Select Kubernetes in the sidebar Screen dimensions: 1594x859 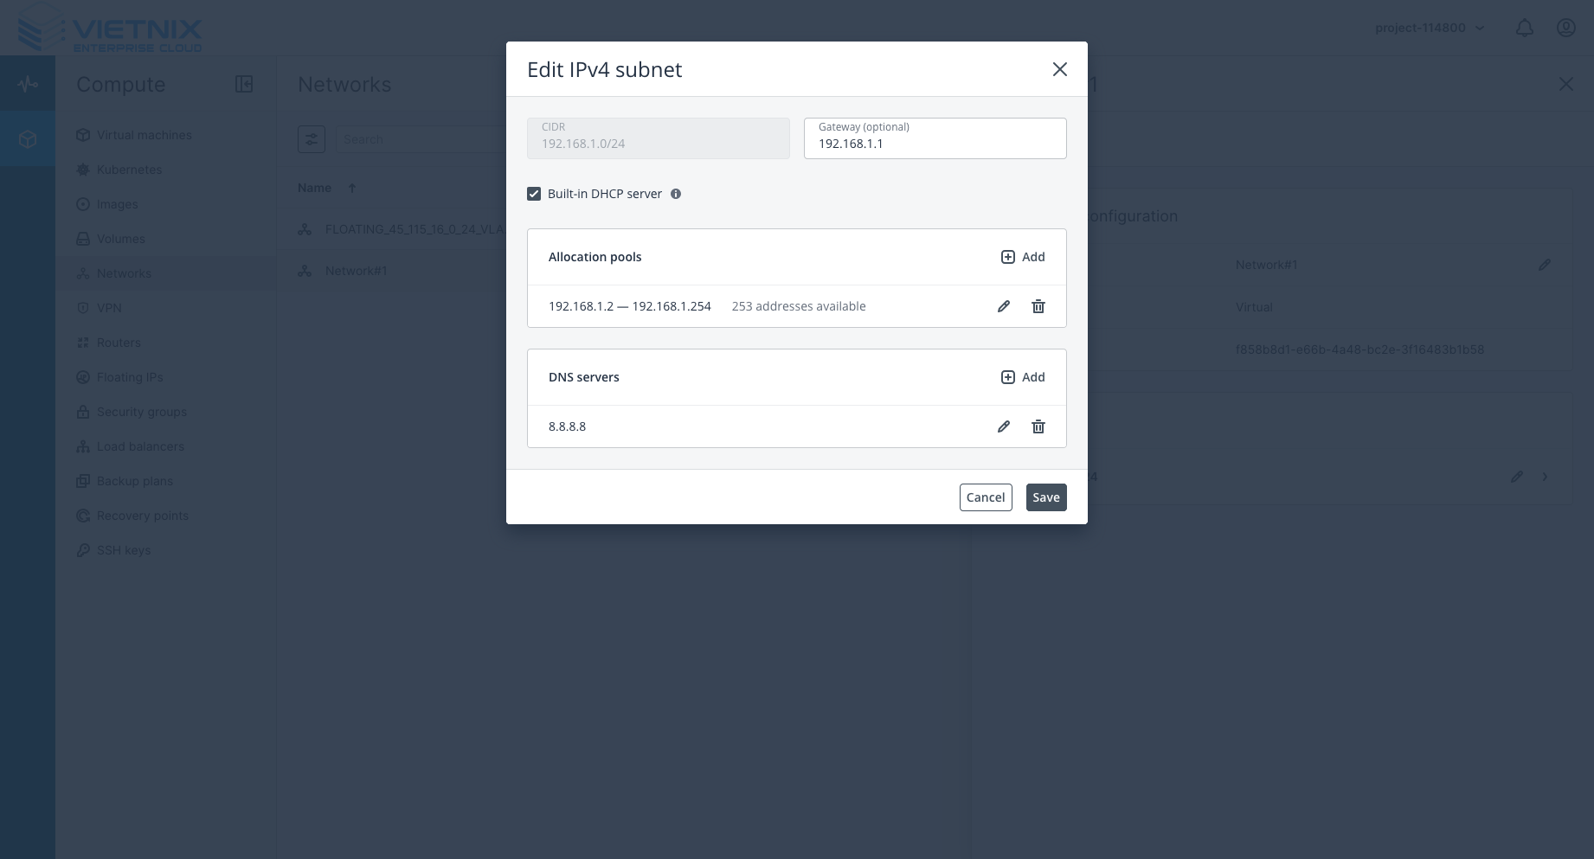coord(129,170)
